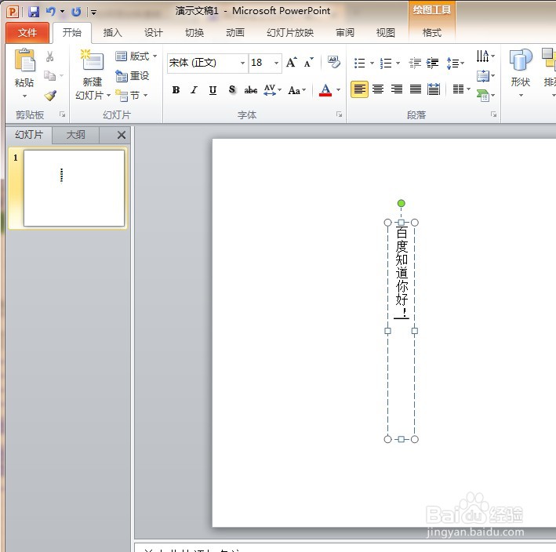
Task: Customize Quick Access Toolbar dropdown
Action: point(93,13)
